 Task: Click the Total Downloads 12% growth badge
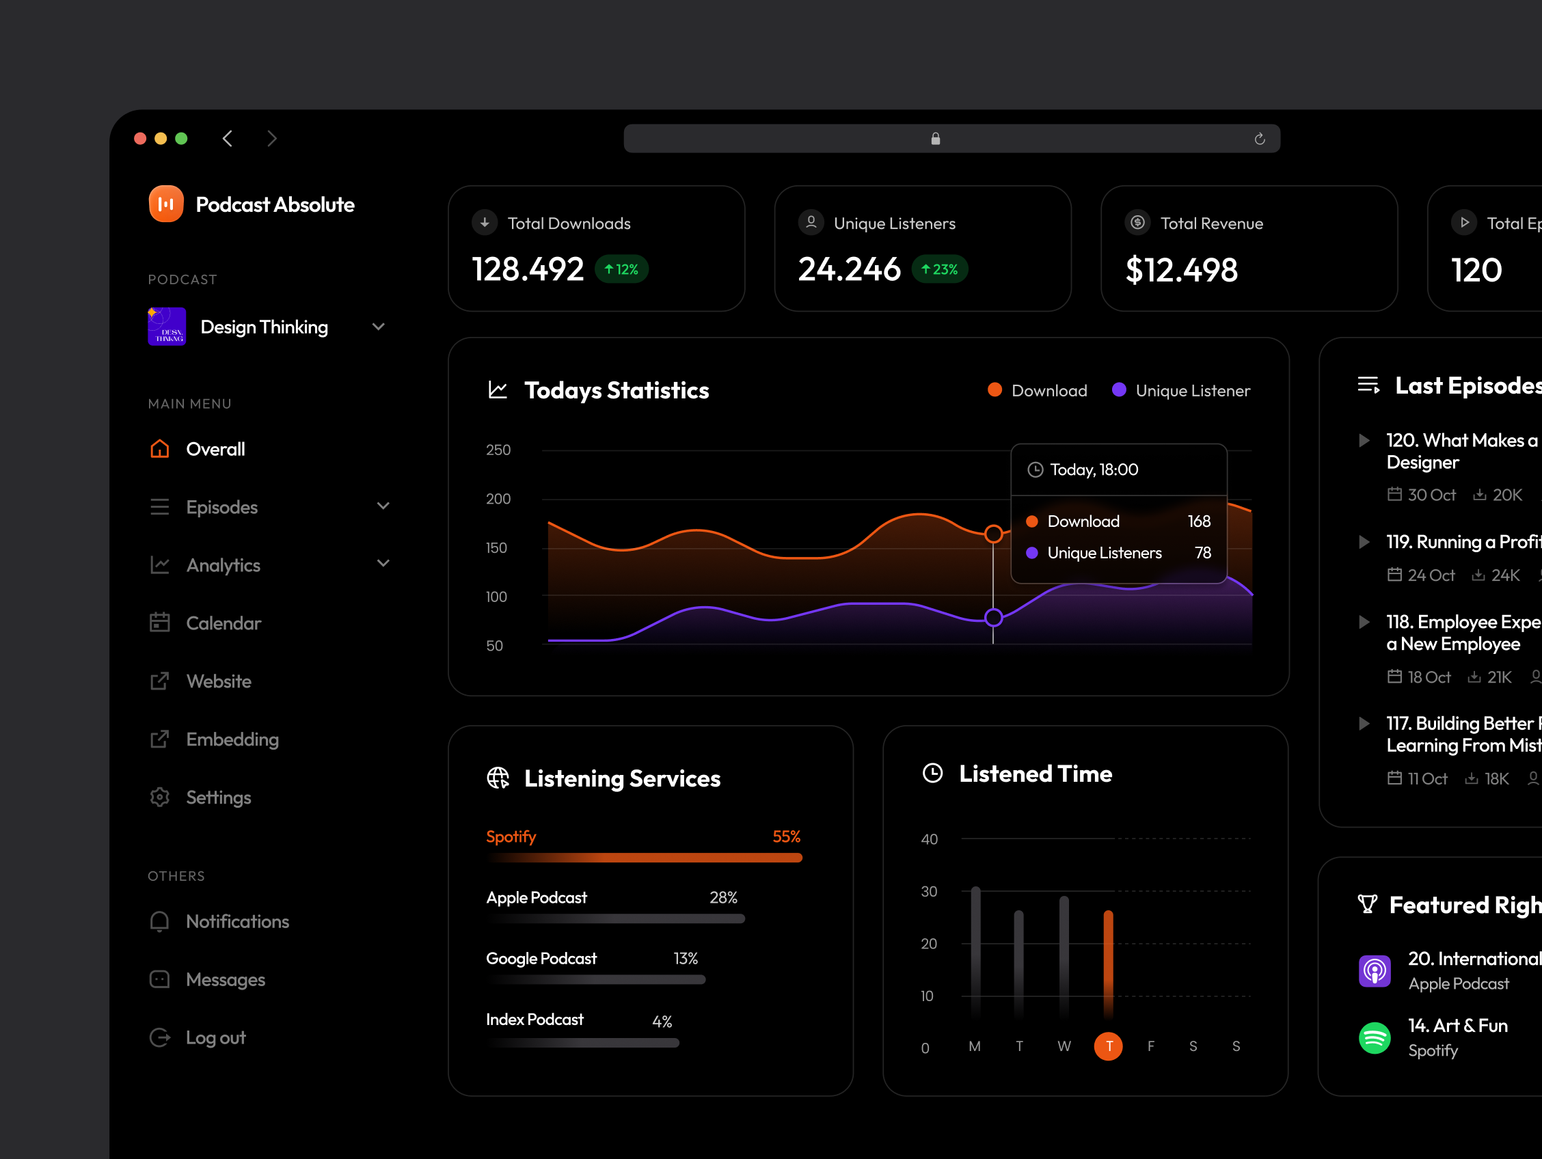[621, 269]
